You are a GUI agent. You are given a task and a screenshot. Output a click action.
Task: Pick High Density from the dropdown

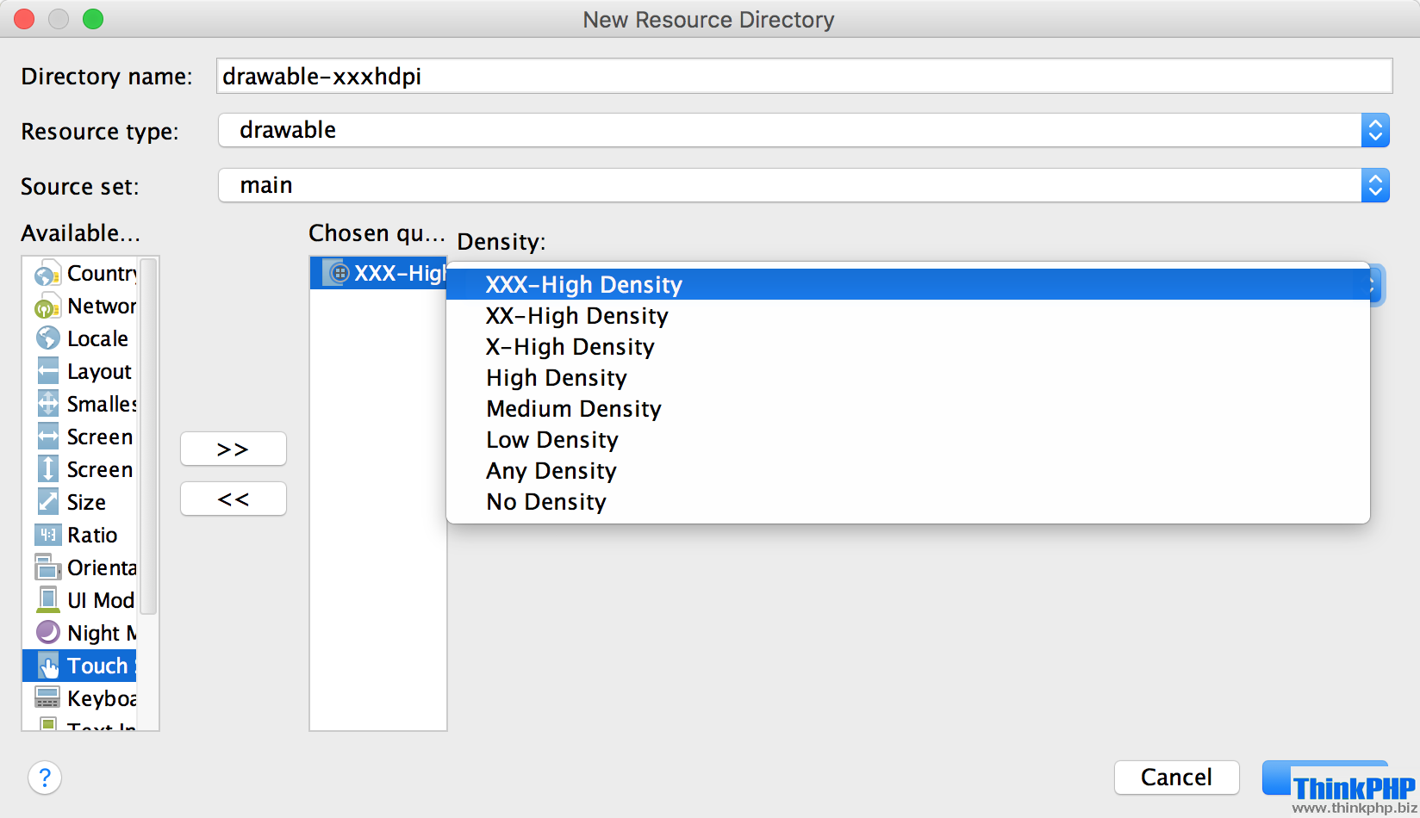point(908,377)
